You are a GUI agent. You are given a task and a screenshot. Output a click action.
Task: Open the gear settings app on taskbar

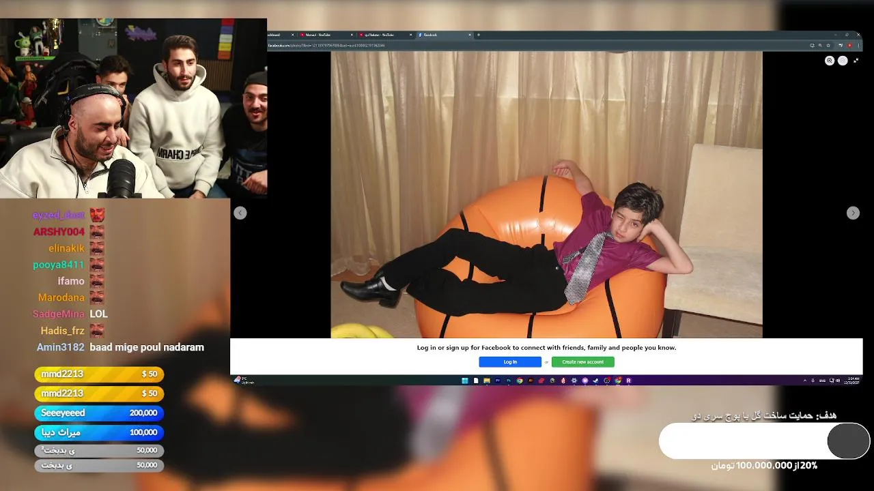pyautogui.click(x=574, y=381)
